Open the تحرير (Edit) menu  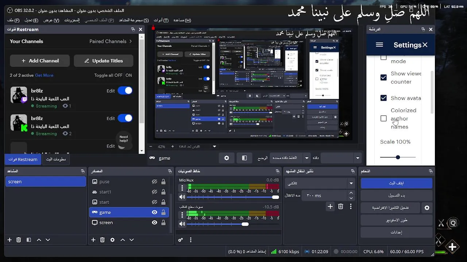tap(31, 20)
